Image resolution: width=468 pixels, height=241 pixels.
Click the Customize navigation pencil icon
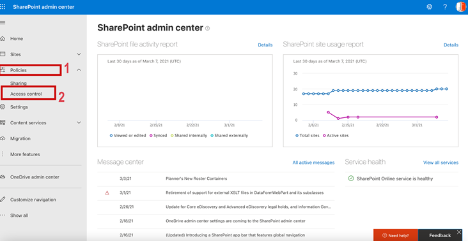(x=3, y=200)
